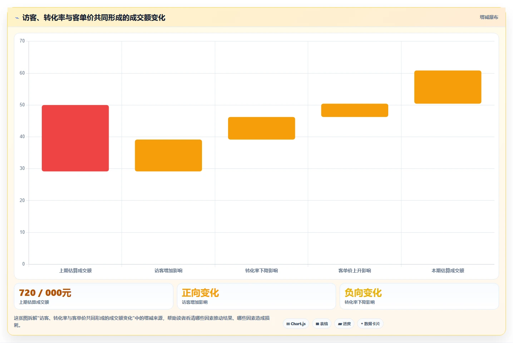Click the 负向变化 stat card

[419, 296]
